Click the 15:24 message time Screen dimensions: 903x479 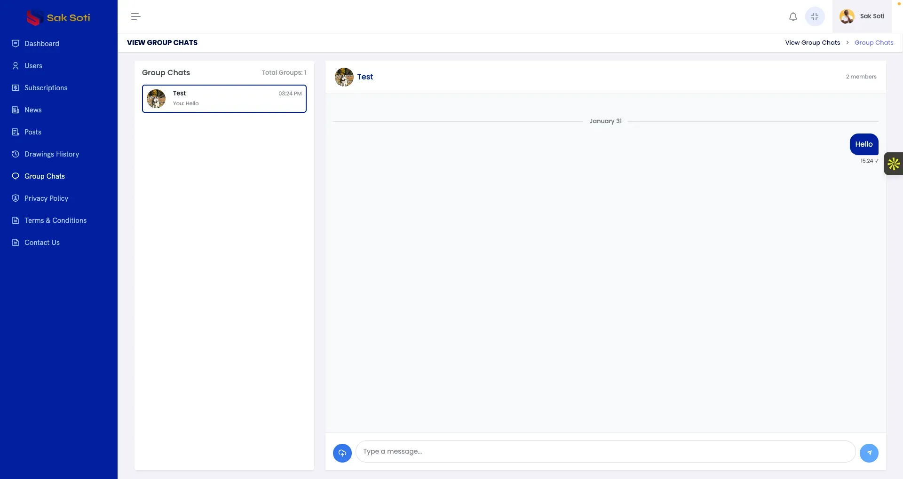(867, 161)
